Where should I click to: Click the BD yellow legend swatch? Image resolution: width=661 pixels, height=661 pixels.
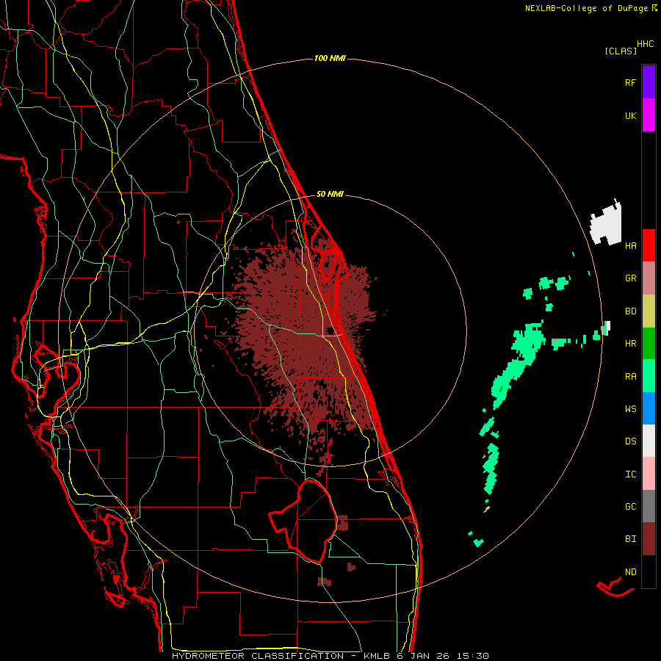pyautogui.click(x=649, y=311)
